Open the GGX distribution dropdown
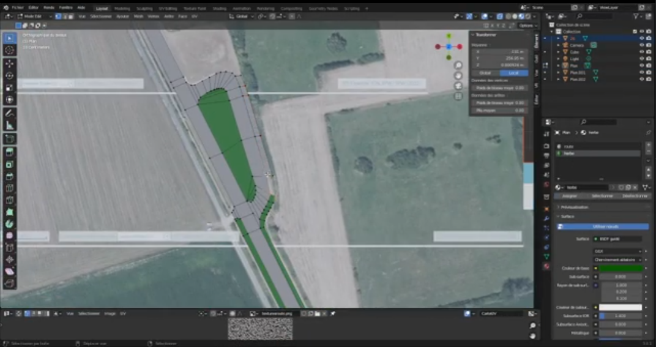Image resolution: width=656 pixels, height=347 pixels. [x=617, y=251]
